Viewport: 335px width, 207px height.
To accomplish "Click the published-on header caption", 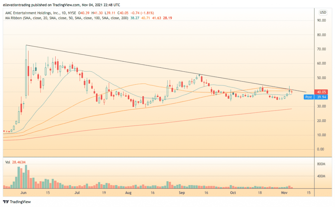I will pos(62,5).
